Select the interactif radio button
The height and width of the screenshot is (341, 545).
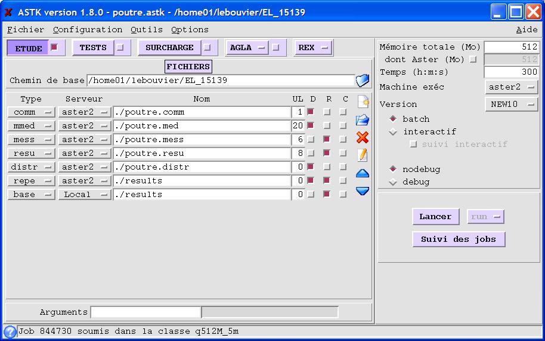point(393,132)
